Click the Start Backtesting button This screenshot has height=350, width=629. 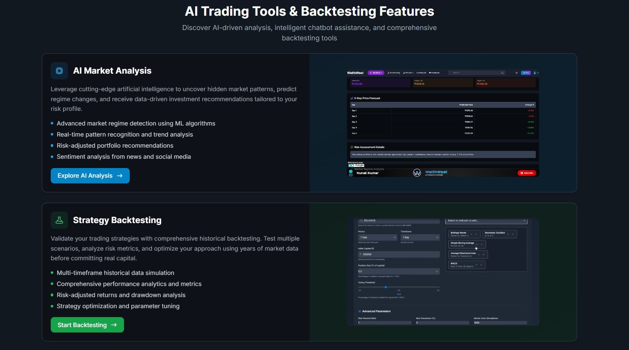click(87, 325)
